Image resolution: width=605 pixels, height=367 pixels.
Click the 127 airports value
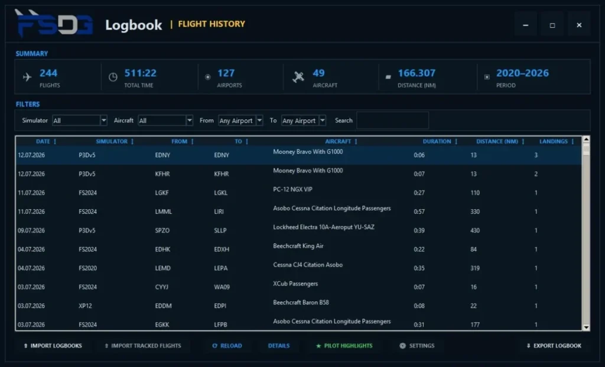[x=226, y=73]
